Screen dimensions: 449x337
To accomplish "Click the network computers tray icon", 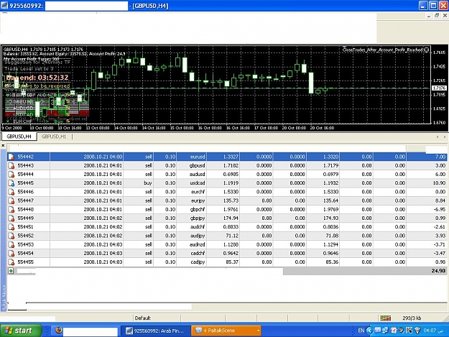I will pyautogui.click(x=385, y=331).
